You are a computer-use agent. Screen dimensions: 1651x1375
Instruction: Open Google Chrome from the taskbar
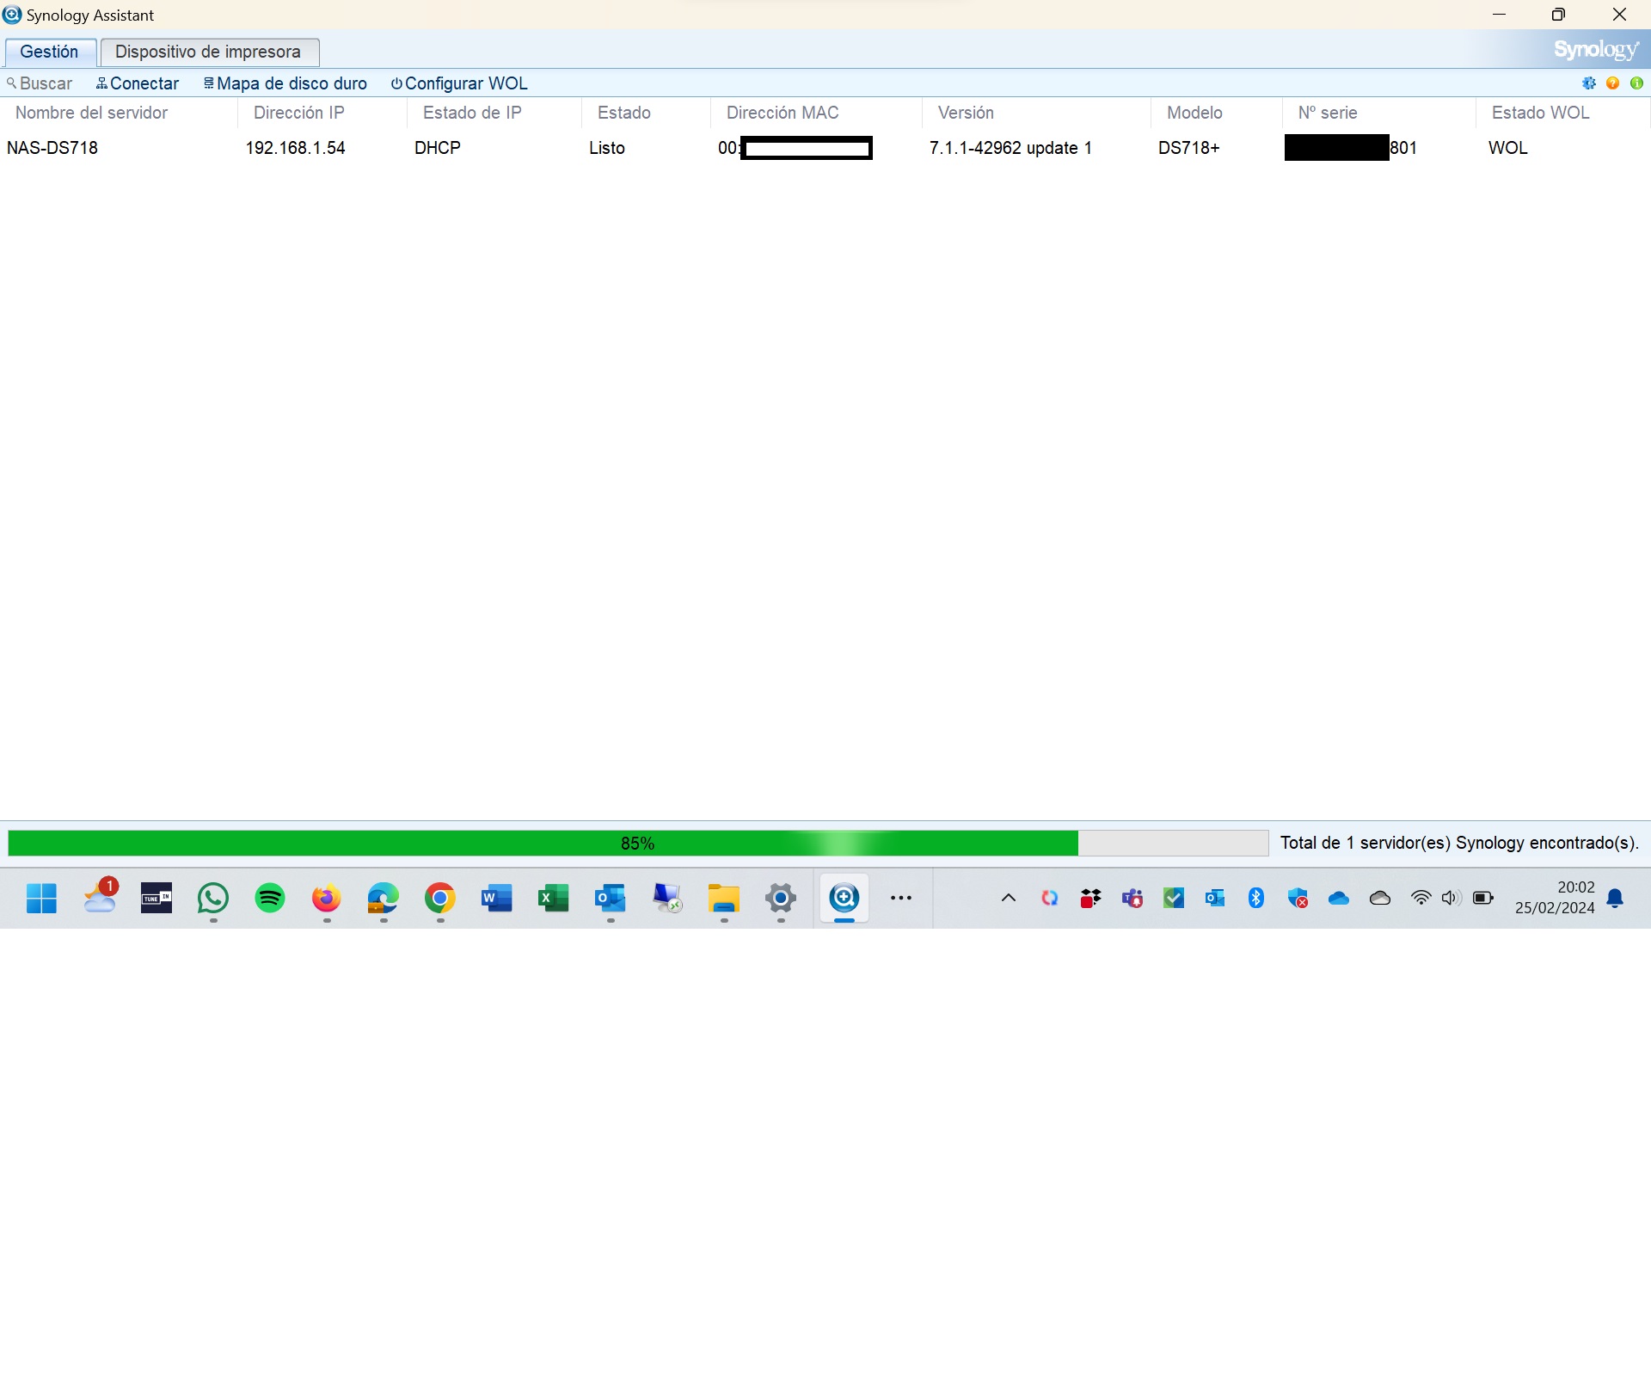440,899
